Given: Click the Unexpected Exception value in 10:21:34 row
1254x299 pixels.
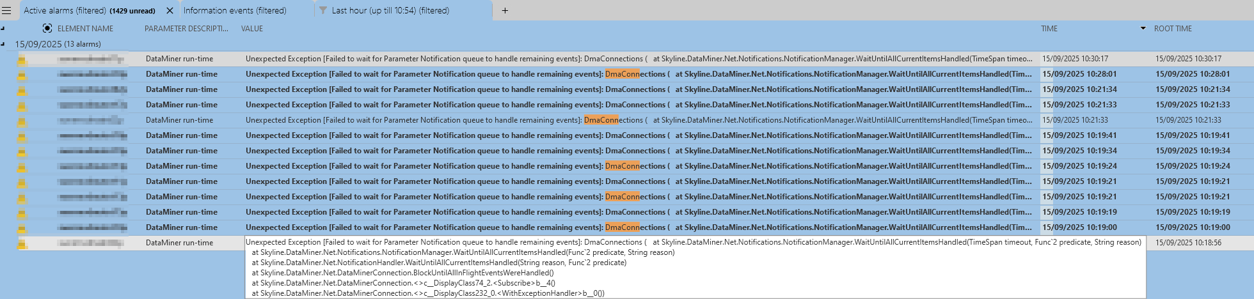Looking at the screenshot, I should tap(639, 89).
